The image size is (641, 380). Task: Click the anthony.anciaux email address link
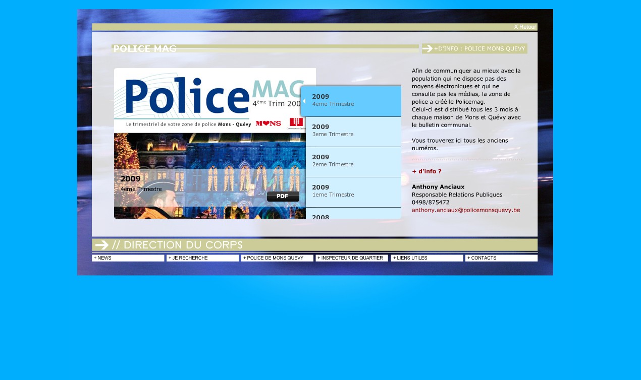pos(466,210)
